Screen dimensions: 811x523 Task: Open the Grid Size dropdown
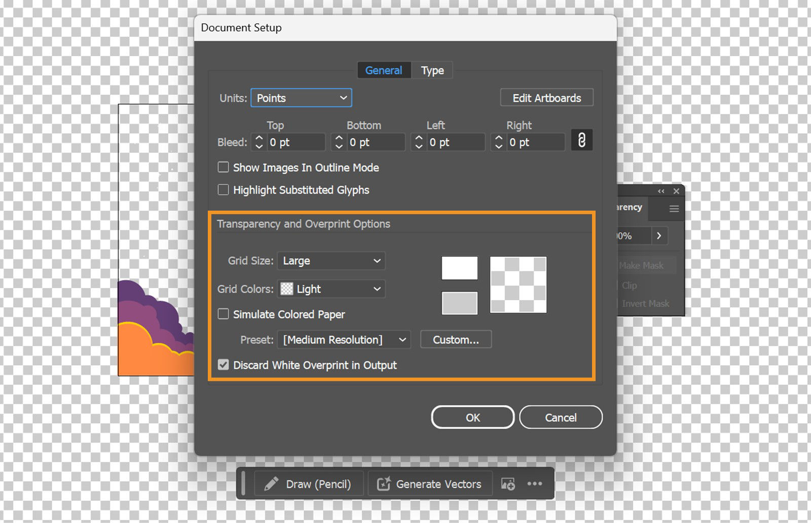(331, 261)
